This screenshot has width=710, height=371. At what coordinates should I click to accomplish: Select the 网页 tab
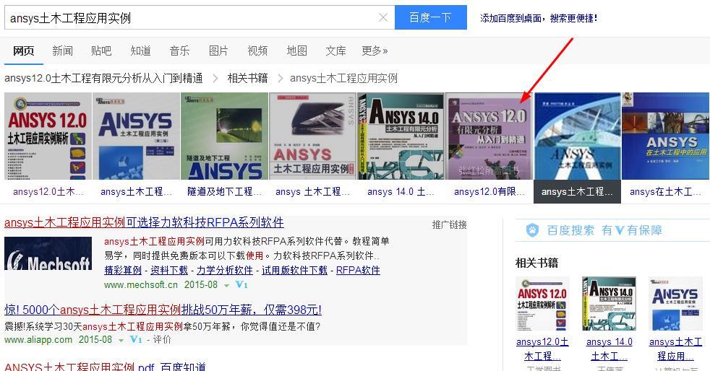[x=24, y=51]
